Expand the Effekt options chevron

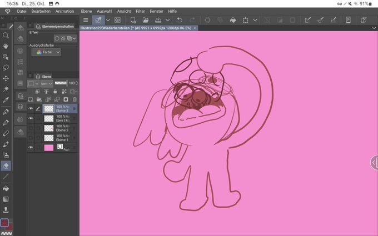[x=74, y=38]
